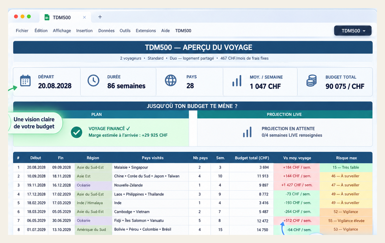Open the Insertion menu
The width and height of the screenshot is (385, 243).
pos(84,31)
